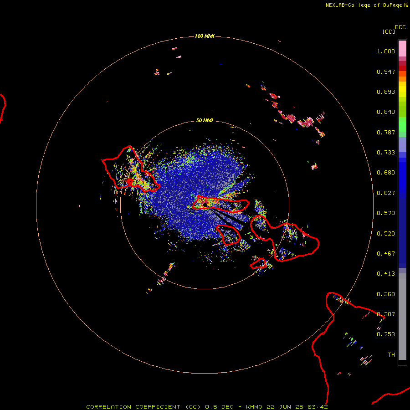Click the 100 NMI range ring label
The image size is (410, 410).
tap(205, 36)
